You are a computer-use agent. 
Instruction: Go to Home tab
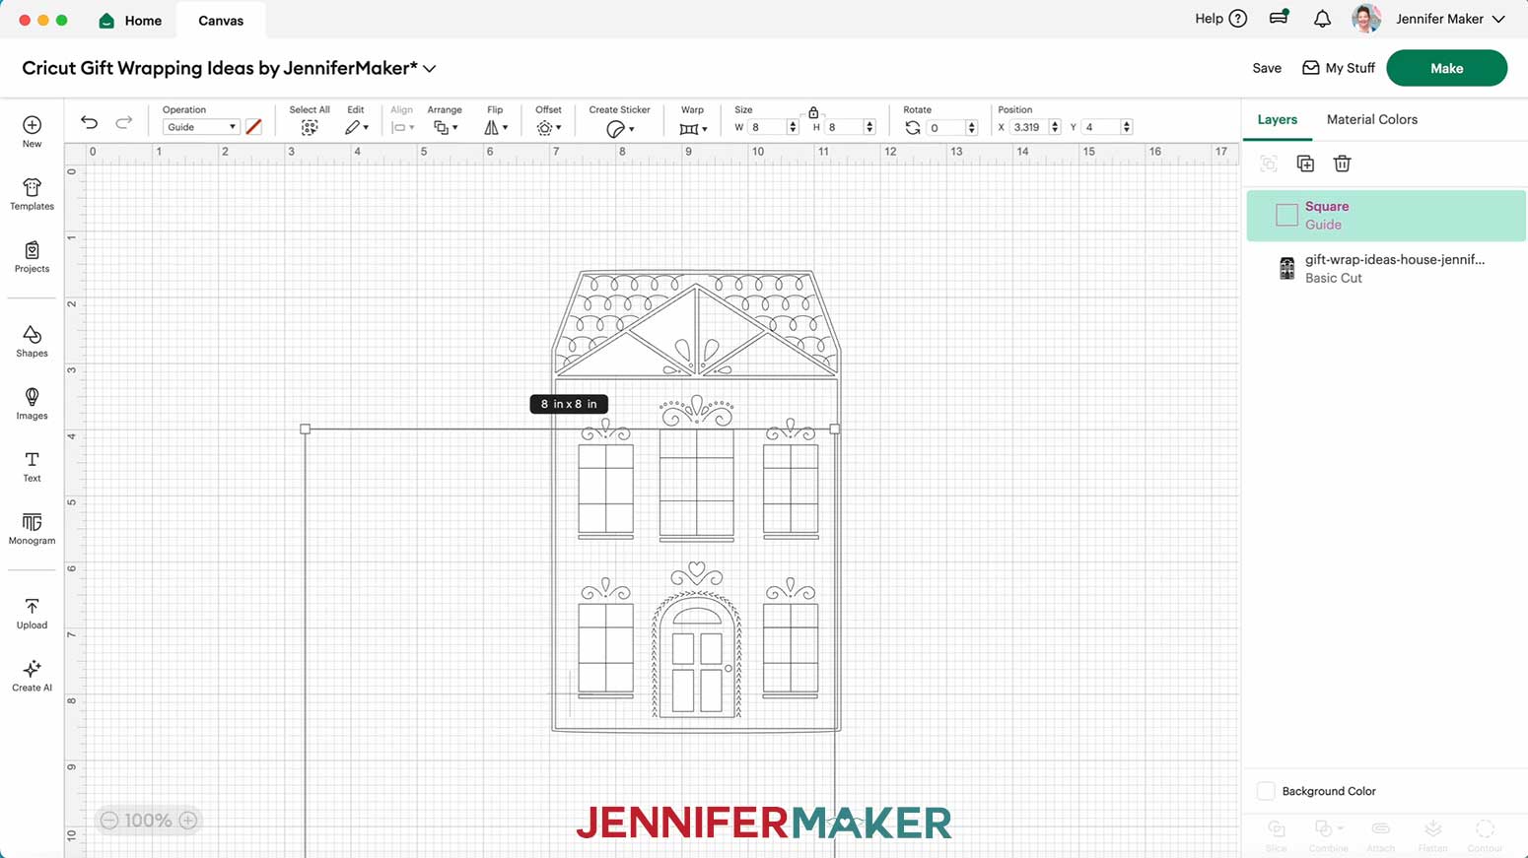pos(130,21)
